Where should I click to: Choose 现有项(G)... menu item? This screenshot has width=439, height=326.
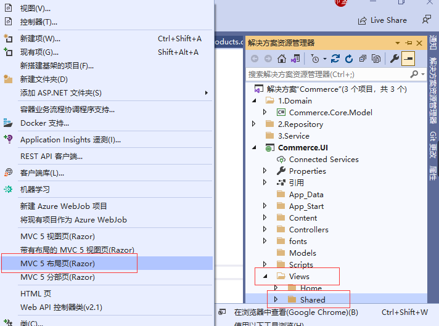point(107,52)
